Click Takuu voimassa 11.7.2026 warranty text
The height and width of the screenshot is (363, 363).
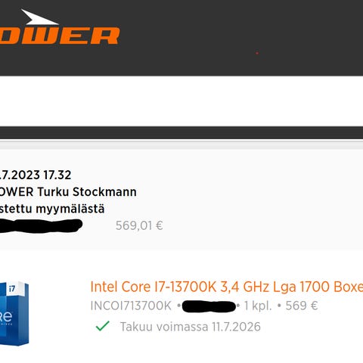click(191, 327)
